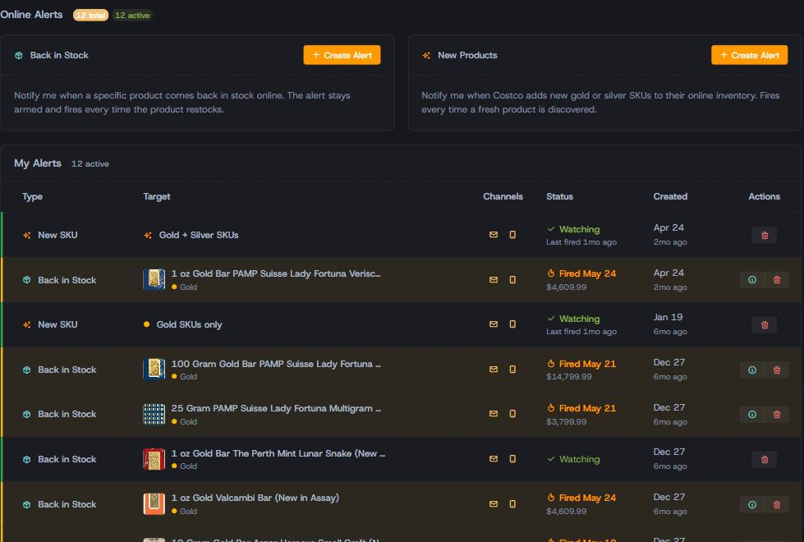Click Create Alert in Back in Stock card
804x542 pixels.
[342, 55]
